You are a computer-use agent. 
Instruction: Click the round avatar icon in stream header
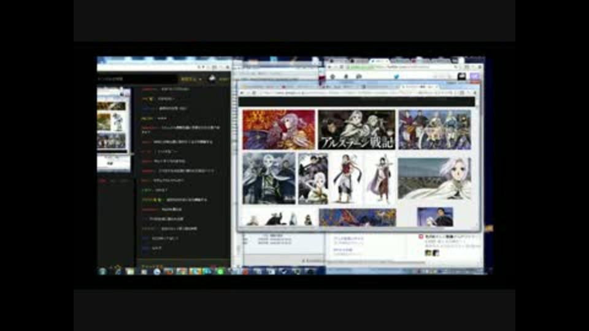click(212, 79)
